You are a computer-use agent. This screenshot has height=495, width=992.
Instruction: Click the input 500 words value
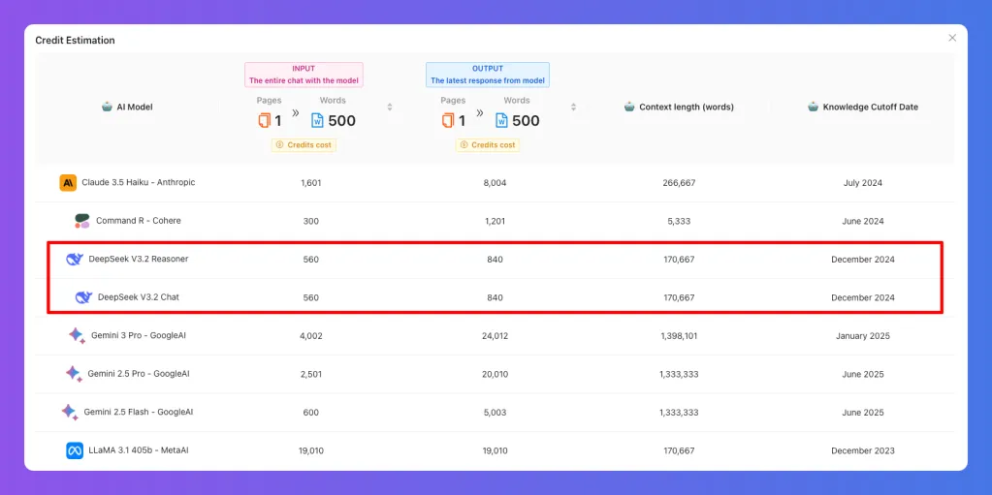341,121
